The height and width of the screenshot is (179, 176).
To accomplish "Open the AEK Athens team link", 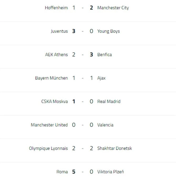I will point(56,54).
